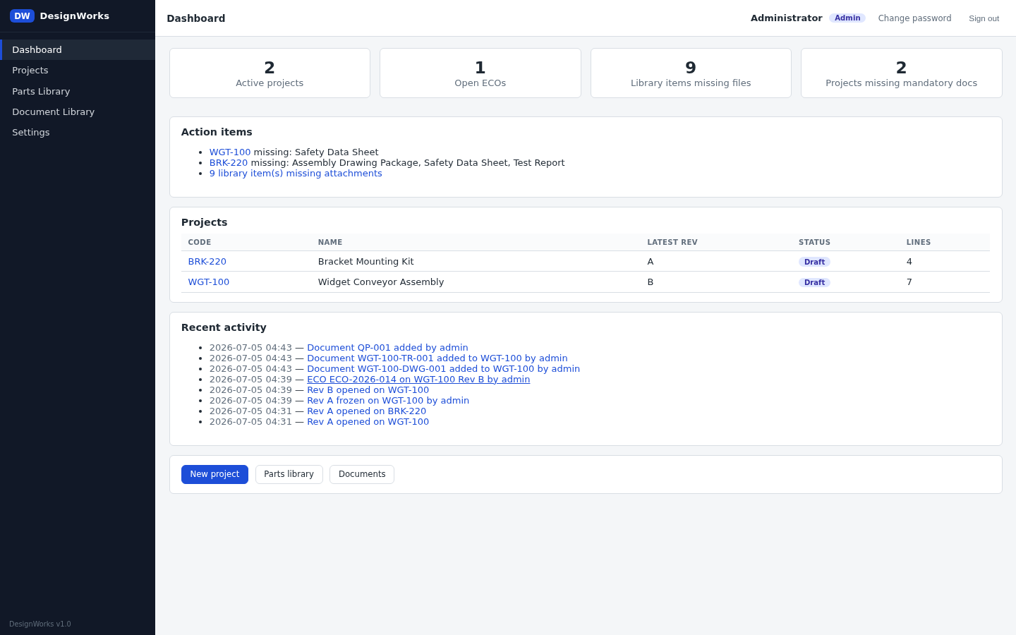Click the Admin role badge
The height and width of the screenshot is (635, 1016).
[x=847, y=18]
